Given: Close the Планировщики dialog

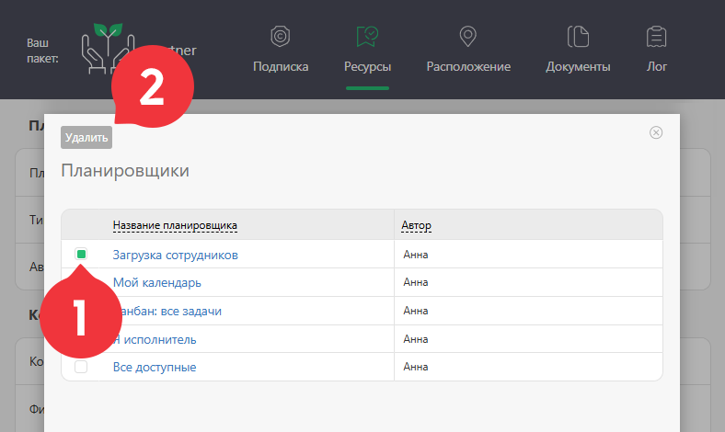Looking at the screenshot, I should (656, 132).
